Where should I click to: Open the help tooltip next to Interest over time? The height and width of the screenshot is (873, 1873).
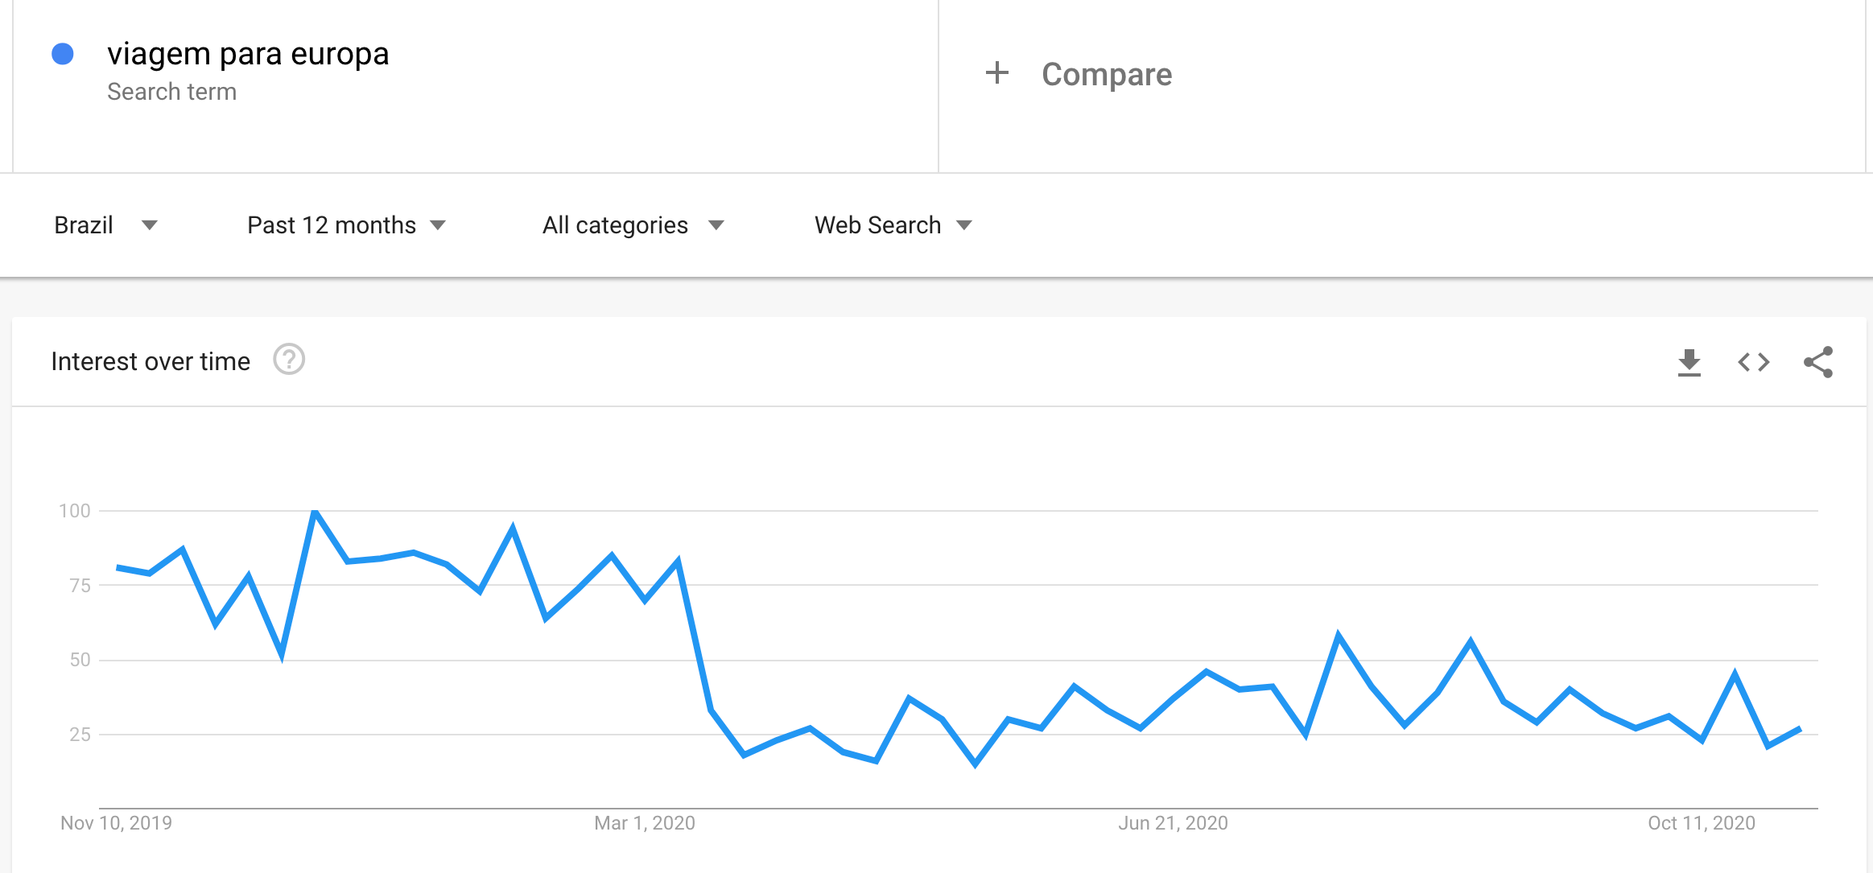click(x=289, y=361)
